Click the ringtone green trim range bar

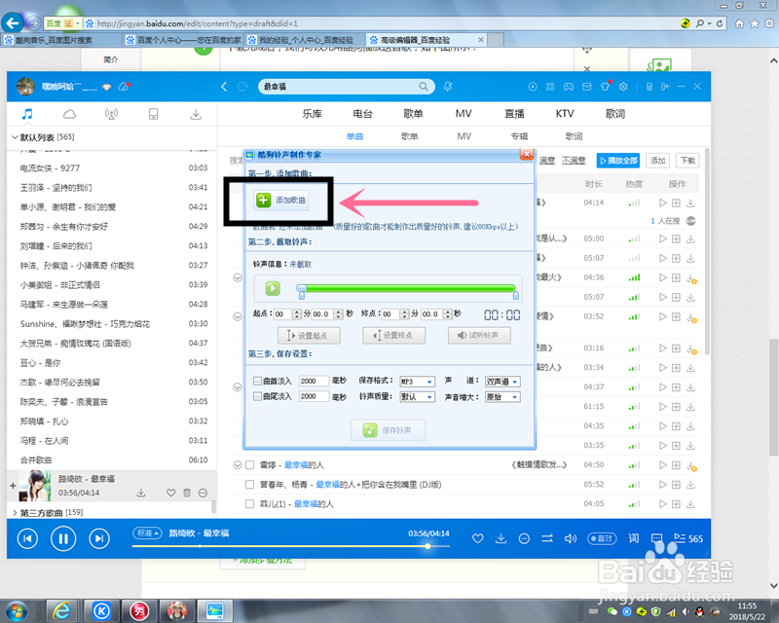pyautogui.click(x=407, y=288)
